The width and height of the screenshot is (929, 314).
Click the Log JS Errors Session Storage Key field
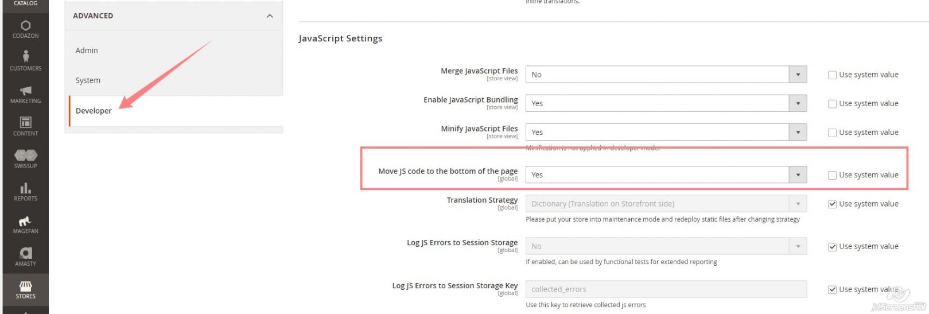[666, 289]
